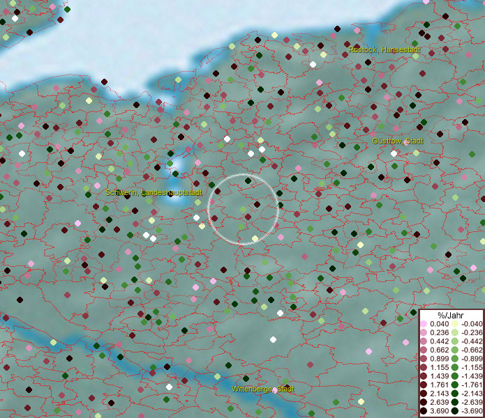Viewport: 485px width, 418px height.
Task: Select the color swatch next to 0.236
Action: pyautogui.click(x=424, y=332)
